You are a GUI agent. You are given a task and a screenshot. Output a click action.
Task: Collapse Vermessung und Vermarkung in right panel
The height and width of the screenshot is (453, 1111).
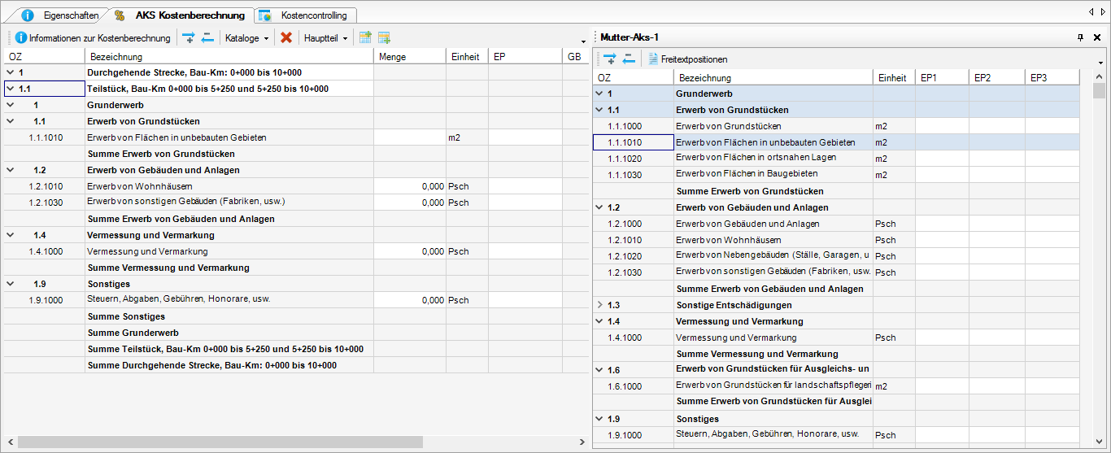[x=600, y=321]
